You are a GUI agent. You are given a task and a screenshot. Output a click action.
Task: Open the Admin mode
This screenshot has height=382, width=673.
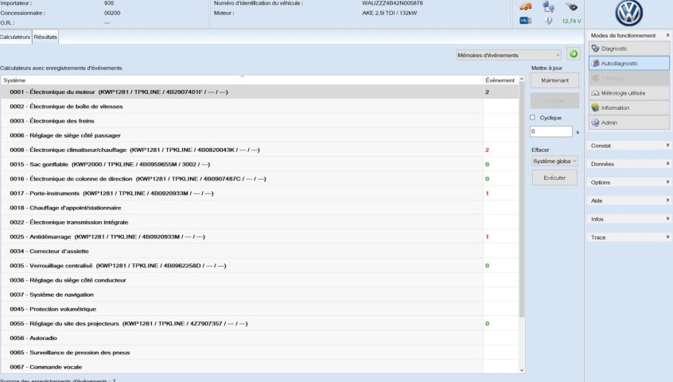[628, 123]
